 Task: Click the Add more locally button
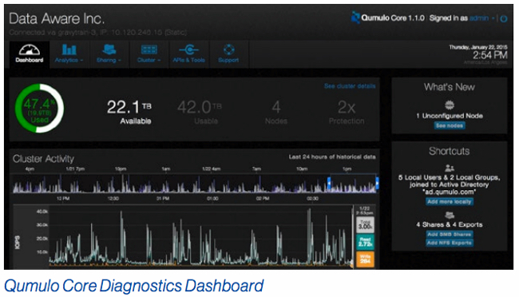pyautogui.click(x=450, y=202)
